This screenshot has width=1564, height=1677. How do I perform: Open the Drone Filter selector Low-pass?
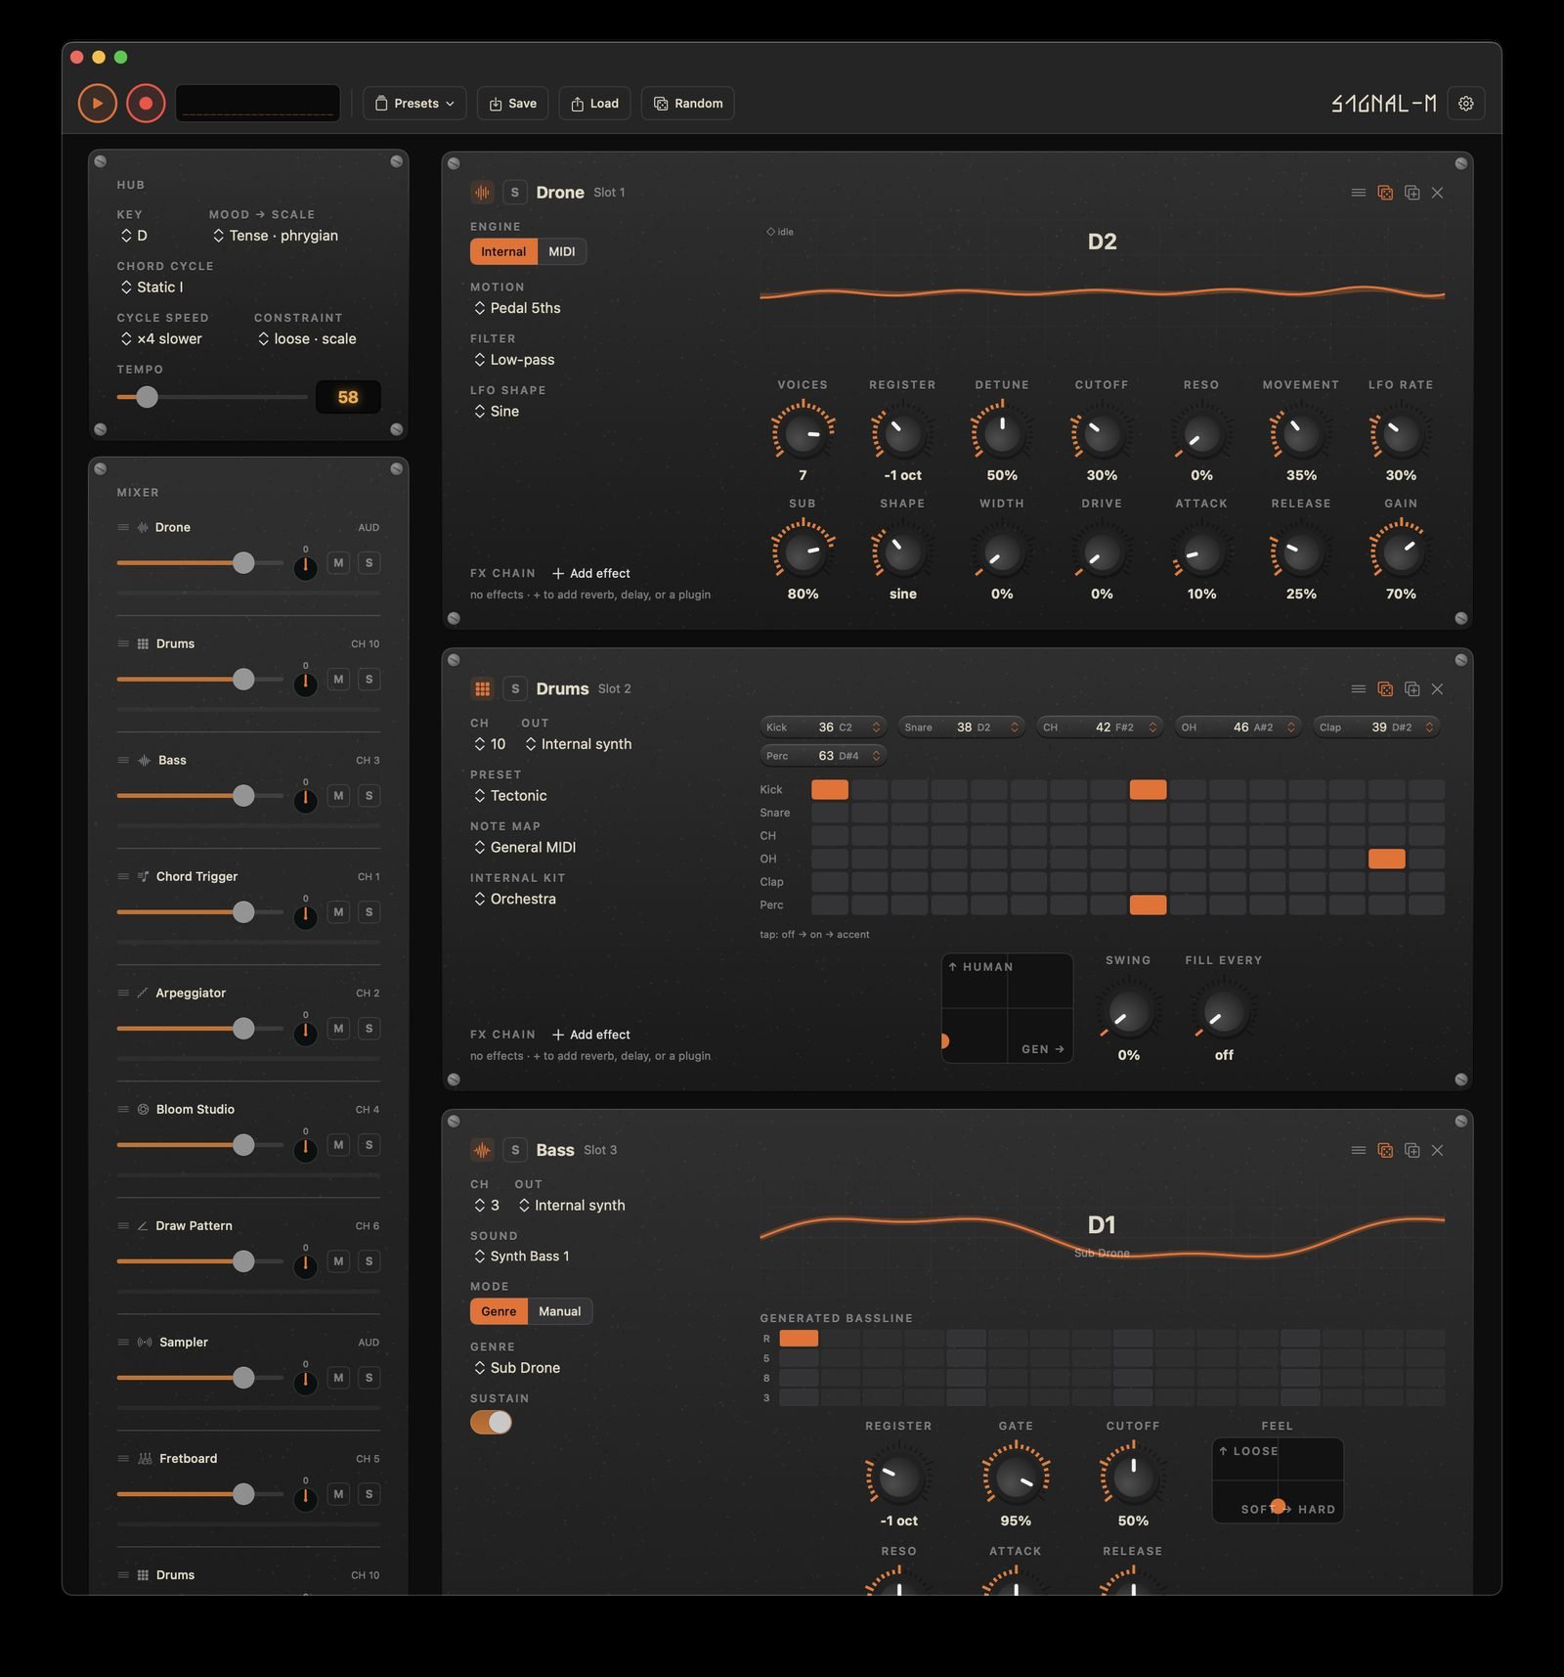click(514, 360)
